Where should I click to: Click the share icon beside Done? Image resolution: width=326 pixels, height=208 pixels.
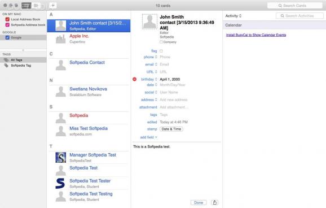(215, 202)
